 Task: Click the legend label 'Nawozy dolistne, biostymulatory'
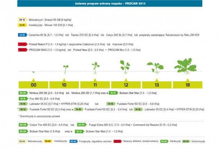[141, 141]
